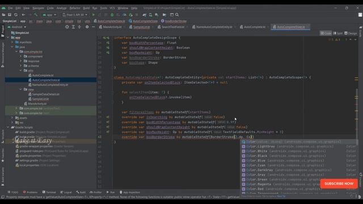Click the Layout/window toolbar icon before search
Image resolution: width=363 pixels, height=204 pixels.
click(172, 15)
